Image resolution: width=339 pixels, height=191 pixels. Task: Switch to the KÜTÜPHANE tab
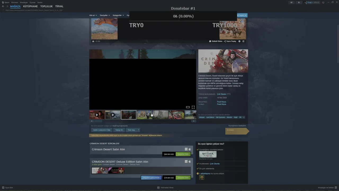[30, 6]
